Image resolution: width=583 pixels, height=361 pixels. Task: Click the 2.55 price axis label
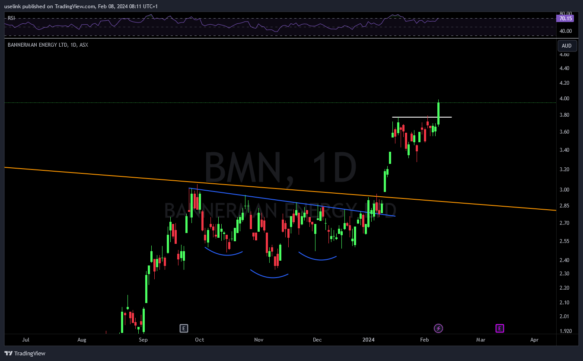564,241
